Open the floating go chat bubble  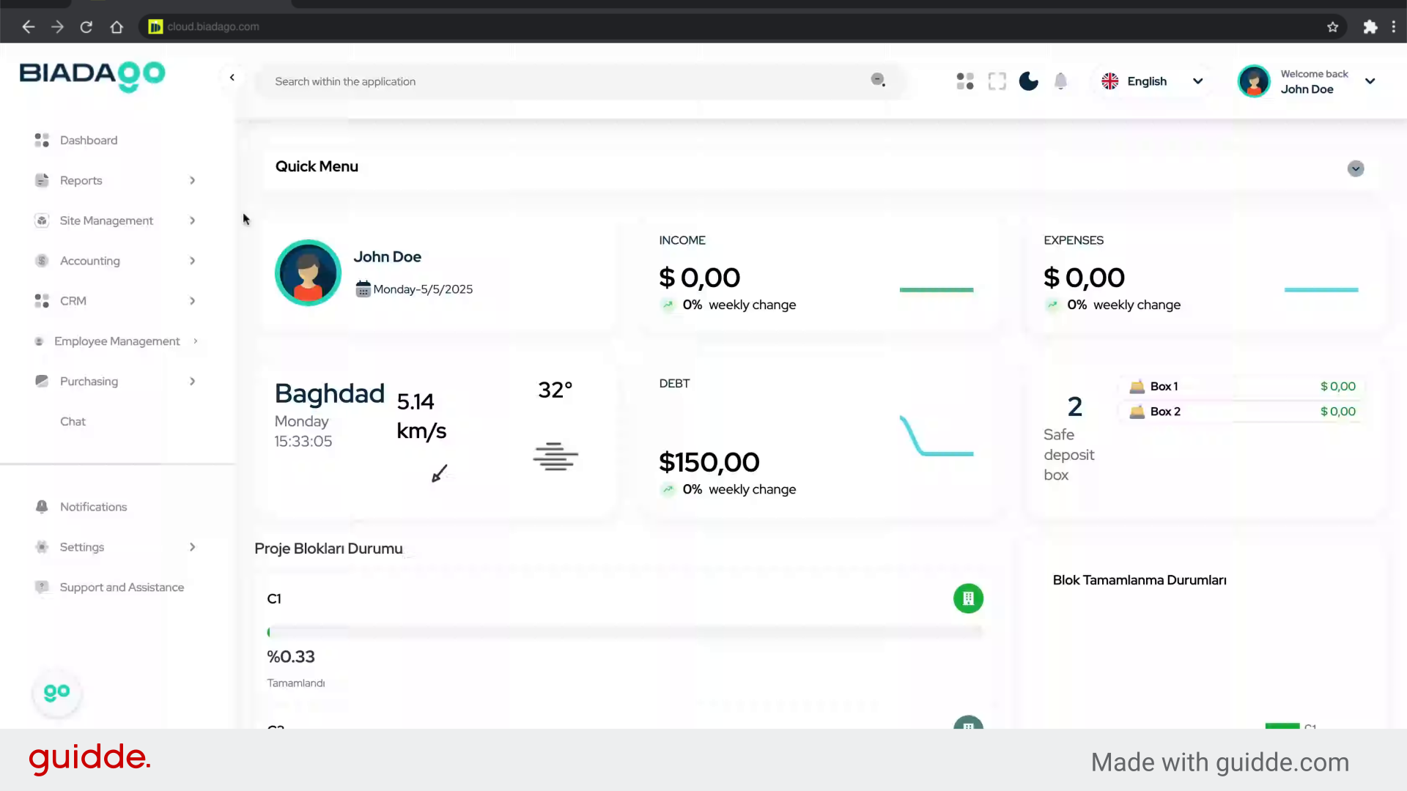click(56, 693)
